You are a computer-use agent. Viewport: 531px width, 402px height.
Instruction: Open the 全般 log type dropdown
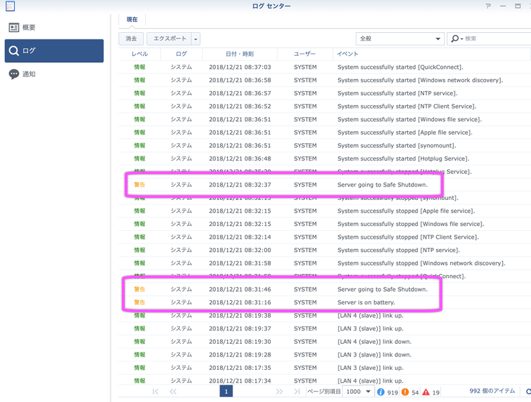(399, 39)
